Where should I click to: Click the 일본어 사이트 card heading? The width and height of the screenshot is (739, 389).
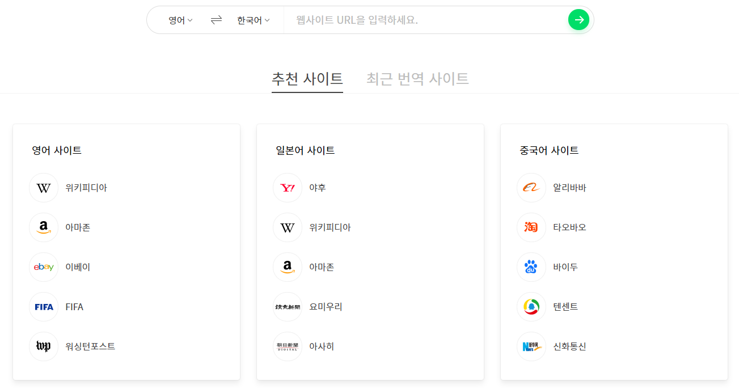pyautogui.click(x=305, y=150)
